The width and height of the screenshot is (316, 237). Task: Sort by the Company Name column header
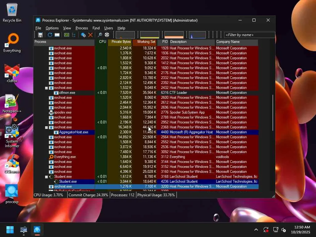coord(237,42)
